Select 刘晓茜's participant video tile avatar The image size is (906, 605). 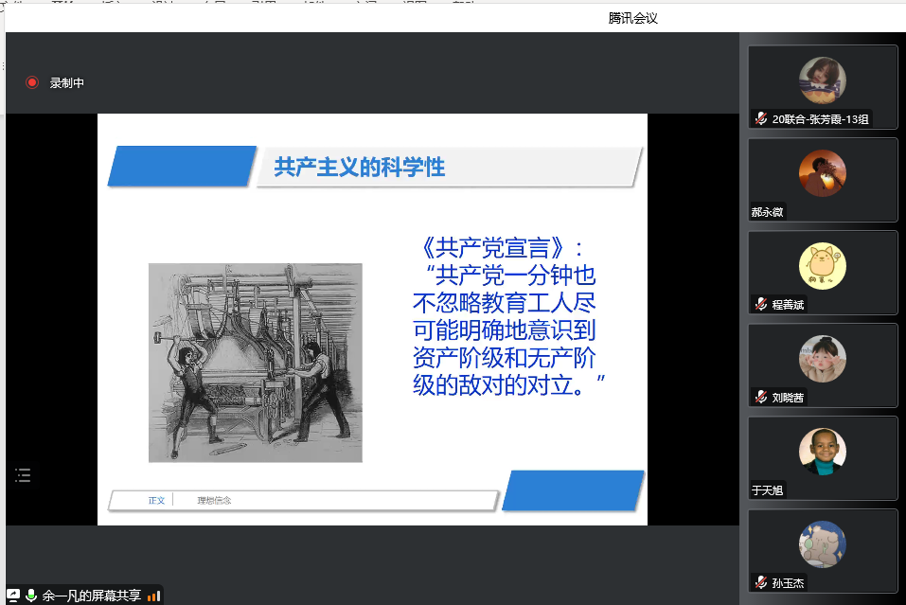[x=822, y=359]
